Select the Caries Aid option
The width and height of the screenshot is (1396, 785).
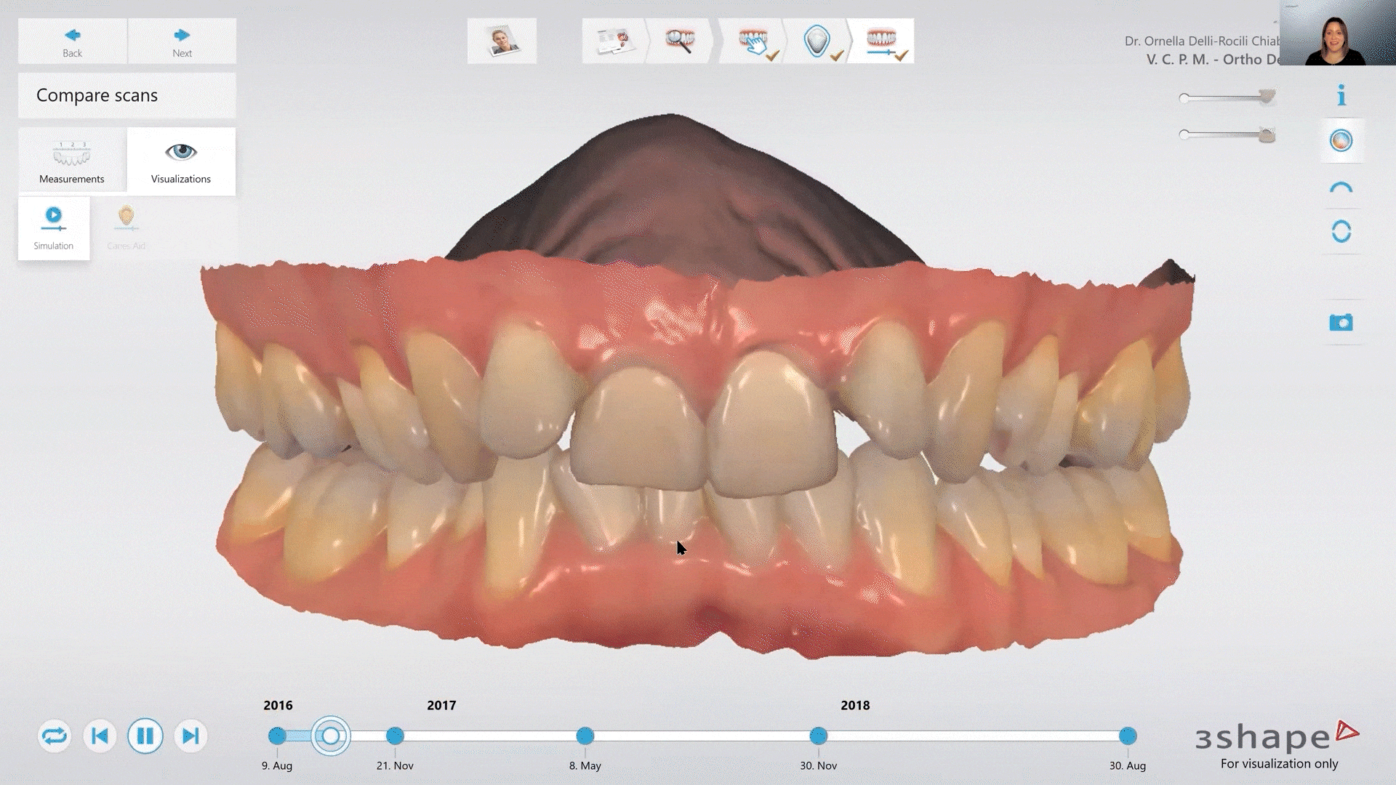125,228
